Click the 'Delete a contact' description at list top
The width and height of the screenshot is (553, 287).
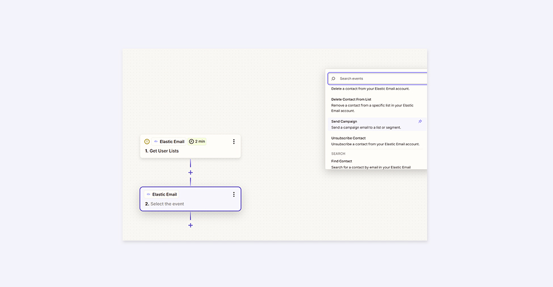pyautogui.click(x=370, y=89)
